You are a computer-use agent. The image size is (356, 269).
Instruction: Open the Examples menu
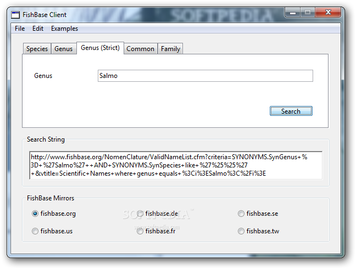(x=64, y=29)
